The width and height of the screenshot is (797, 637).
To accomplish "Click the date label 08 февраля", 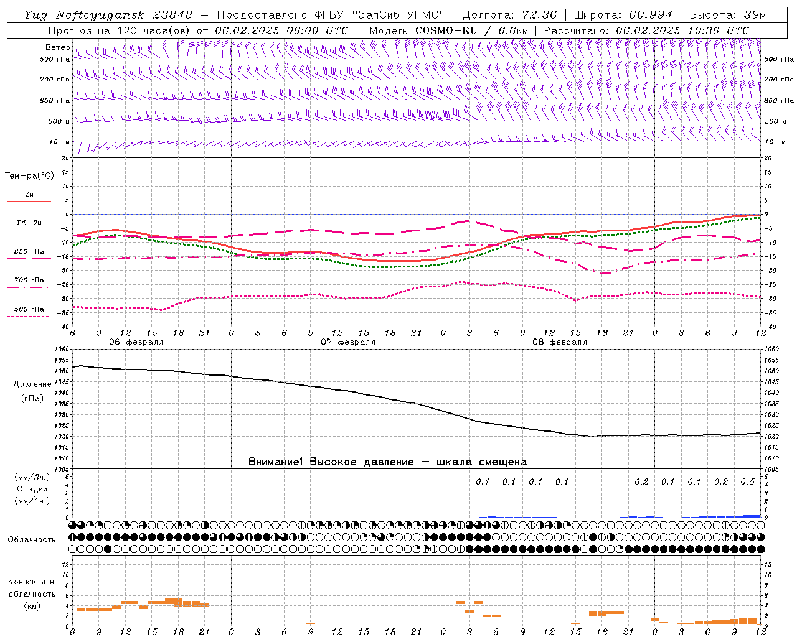I will tap(560, 342).
